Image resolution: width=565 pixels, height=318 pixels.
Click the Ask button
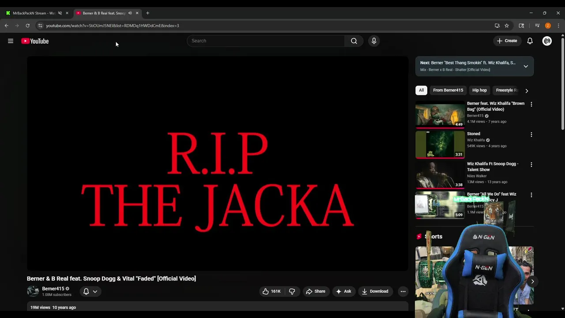click(x=343, y=291)
